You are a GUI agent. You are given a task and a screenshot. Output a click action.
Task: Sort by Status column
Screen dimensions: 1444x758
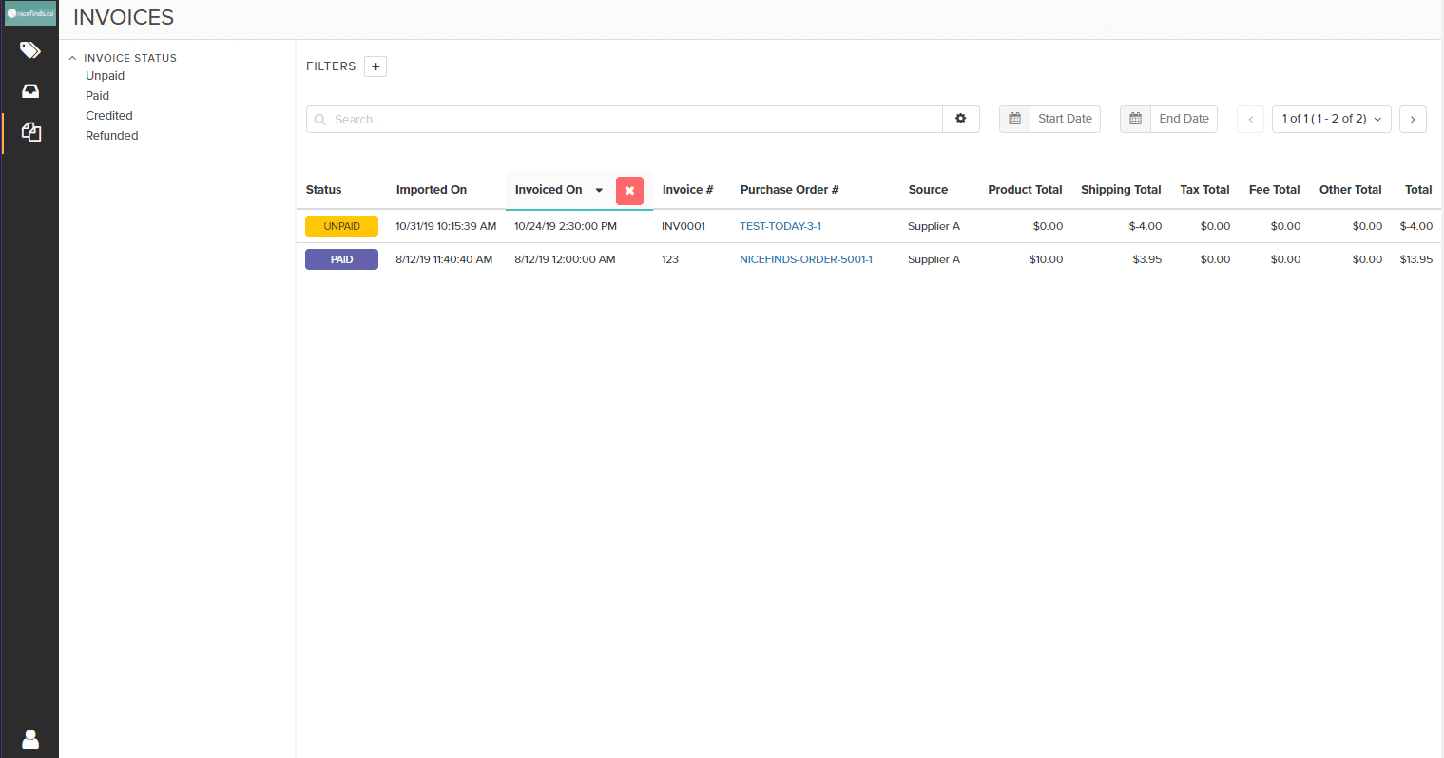(323, 190)
